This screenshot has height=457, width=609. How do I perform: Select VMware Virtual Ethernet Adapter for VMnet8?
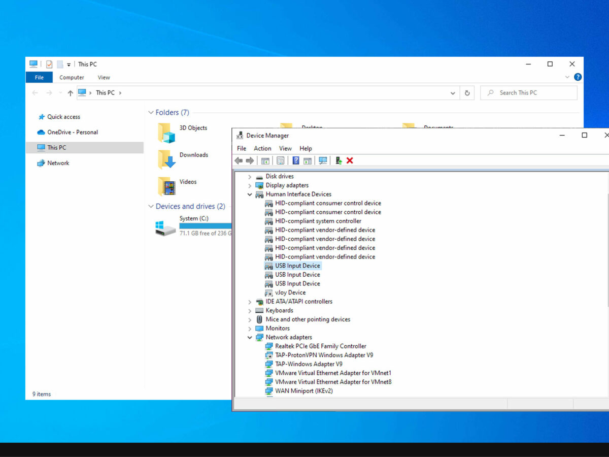coord(333,382)
